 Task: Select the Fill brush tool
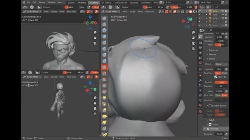[x=104, y=86]
